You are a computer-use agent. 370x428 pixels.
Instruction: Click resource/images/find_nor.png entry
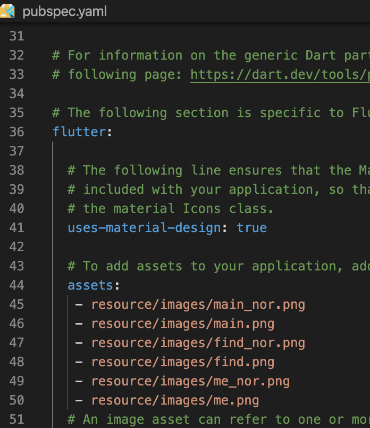click(x=198, y=343)
